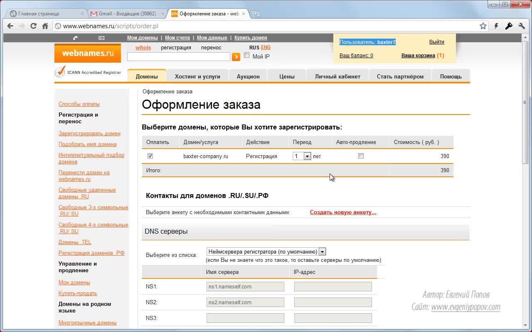Screen dimensions: 532x332
Task: Click the webnames.ru logo
Action: coord(88,53)
